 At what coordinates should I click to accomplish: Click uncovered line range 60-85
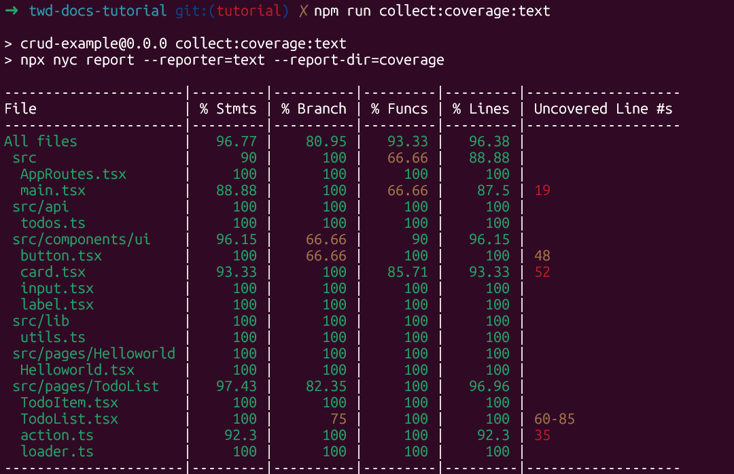point(555,419)
